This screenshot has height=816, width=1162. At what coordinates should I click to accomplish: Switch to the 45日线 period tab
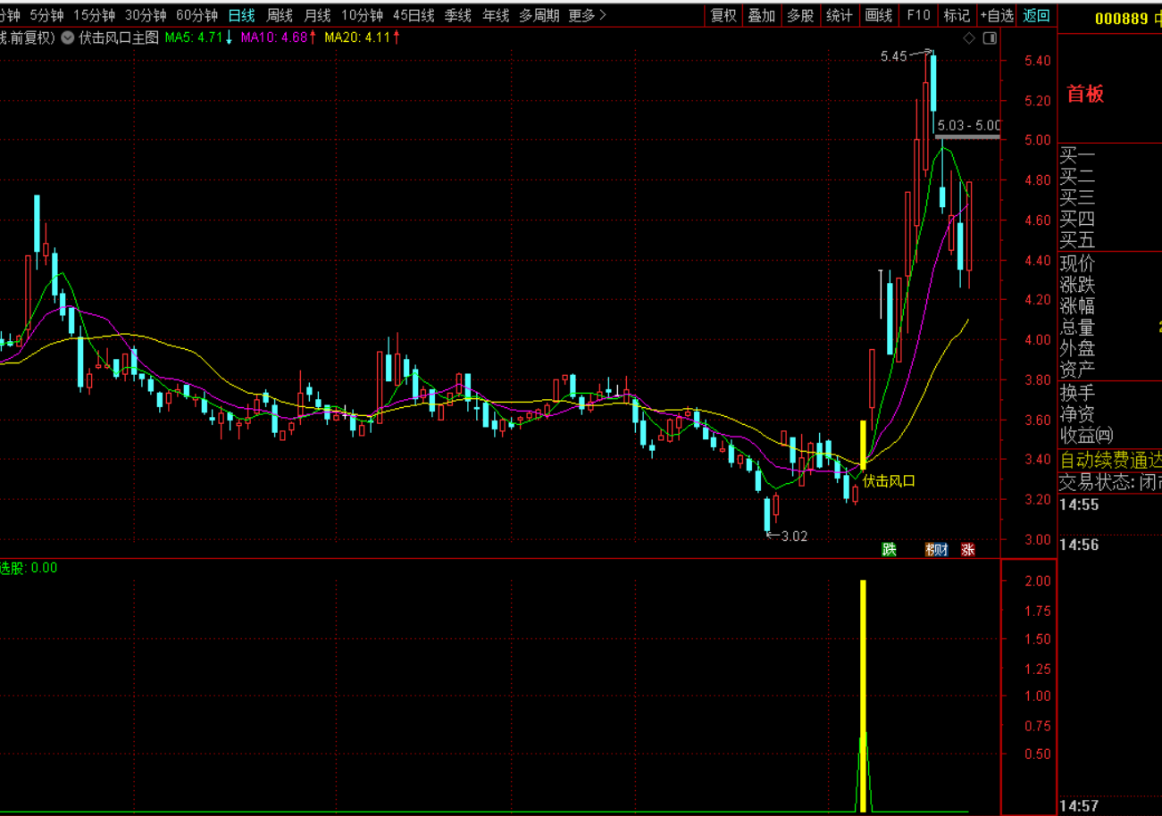coord(414,15)
